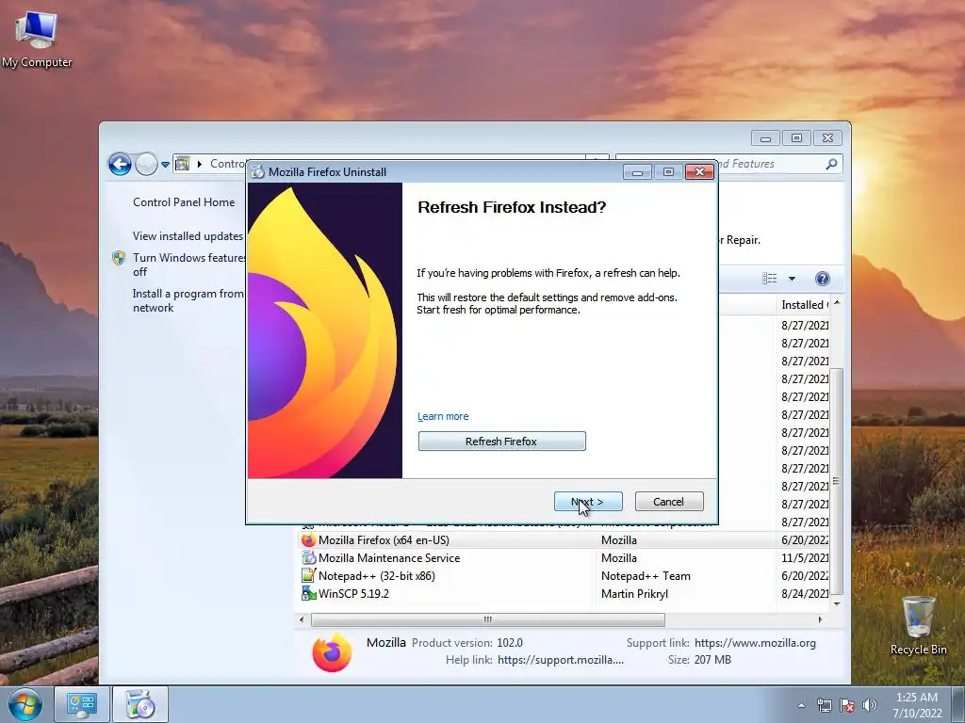
Task: Close the Mozilla Firefox Uninstall dialog
Action: (700, 172)
